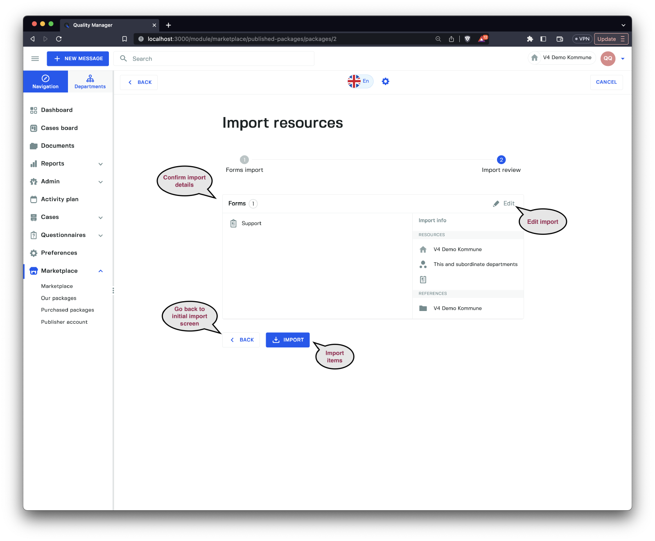Open the browser extensions puzzle icon
This screenshot has width=655, height=541.
[x=530, y=39]
